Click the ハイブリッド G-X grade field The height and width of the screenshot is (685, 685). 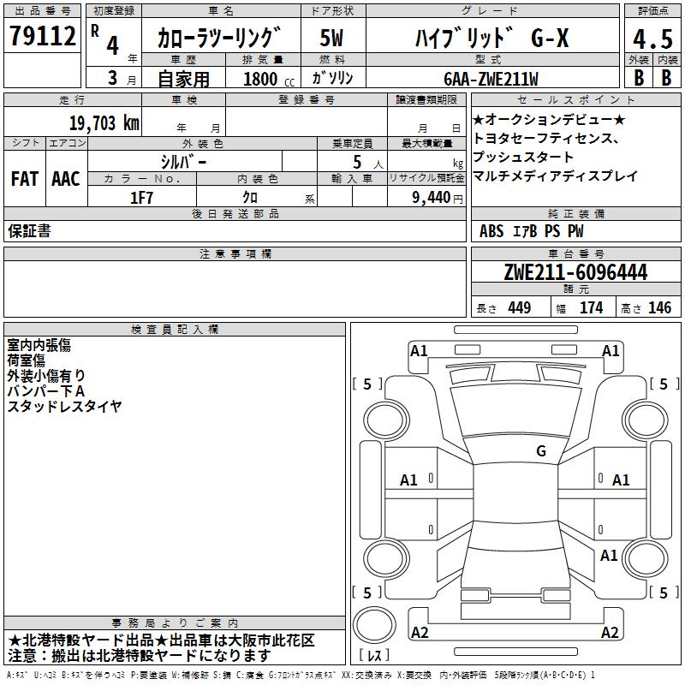pyautogui.click(x=492, y=38)
